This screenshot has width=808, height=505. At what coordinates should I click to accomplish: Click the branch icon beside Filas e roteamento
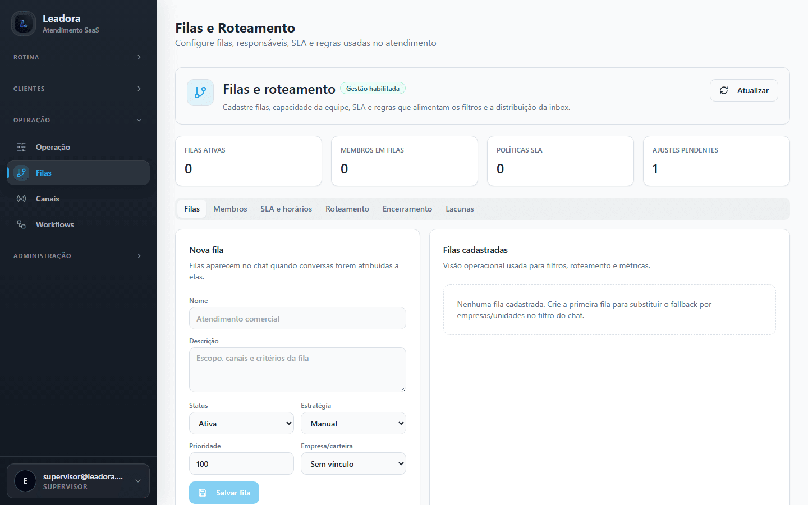click(x=200, y=93)
